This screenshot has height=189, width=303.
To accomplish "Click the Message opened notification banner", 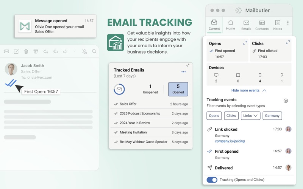I will point(55,26).
